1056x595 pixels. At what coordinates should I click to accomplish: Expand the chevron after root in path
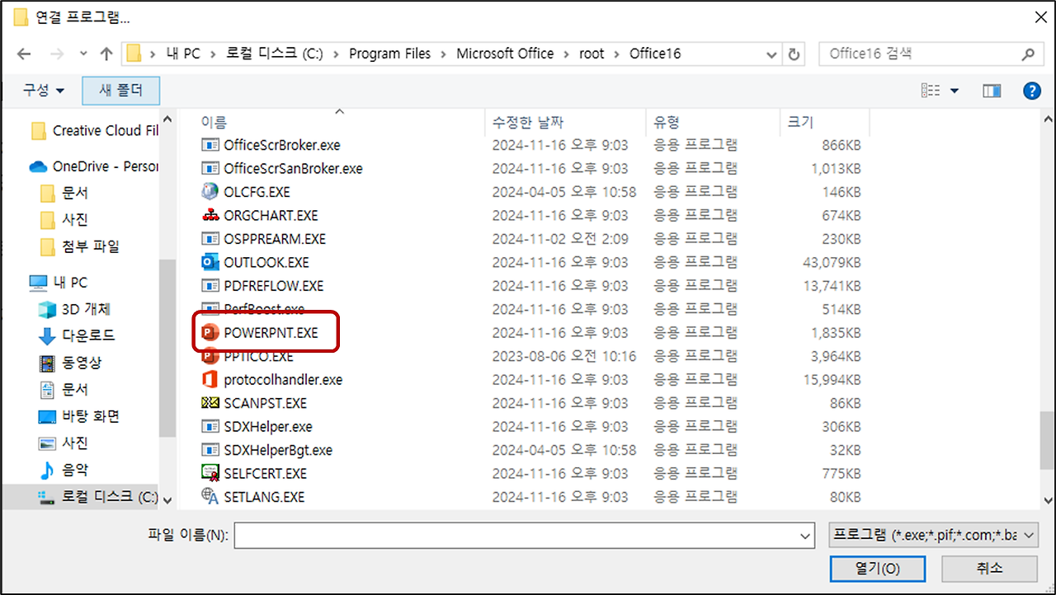(617, 54)
